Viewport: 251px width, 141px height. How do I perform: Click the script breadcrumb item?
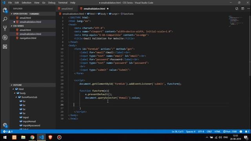coord(113,14)
